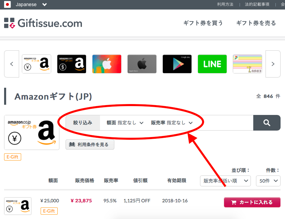Click the 1,125円 OFF discount value

pos(137,201)
